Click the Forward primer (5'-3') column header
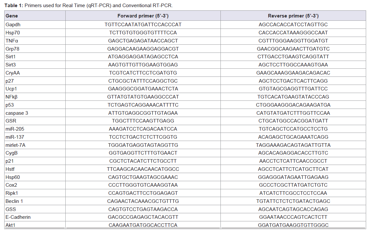The width and height of the screenshot is (371, 234). tap(143, 16)
